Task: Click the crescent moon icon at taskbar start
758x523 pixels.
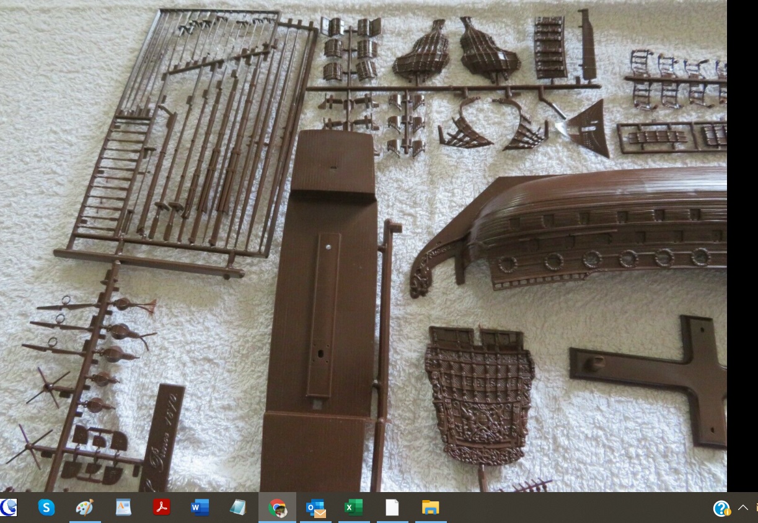Action: tap(8, 508)
